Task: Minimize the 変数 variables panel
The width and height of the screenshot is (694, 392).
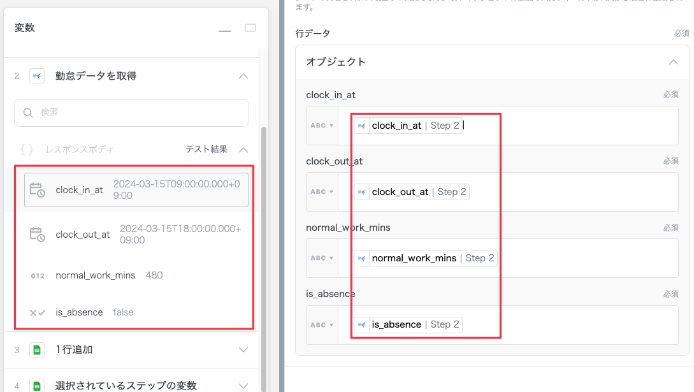Action: pos(224,29)
